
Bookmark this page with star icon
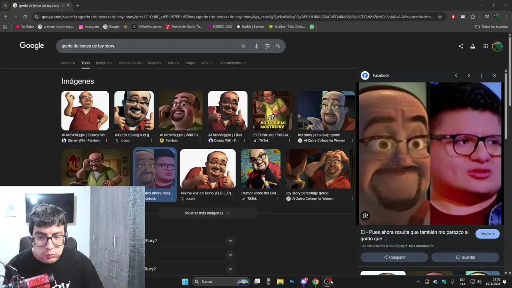(440, 17)
